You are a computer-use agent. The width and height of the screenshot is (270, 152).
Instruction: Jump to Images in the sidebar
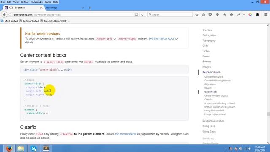click(206, 67)
